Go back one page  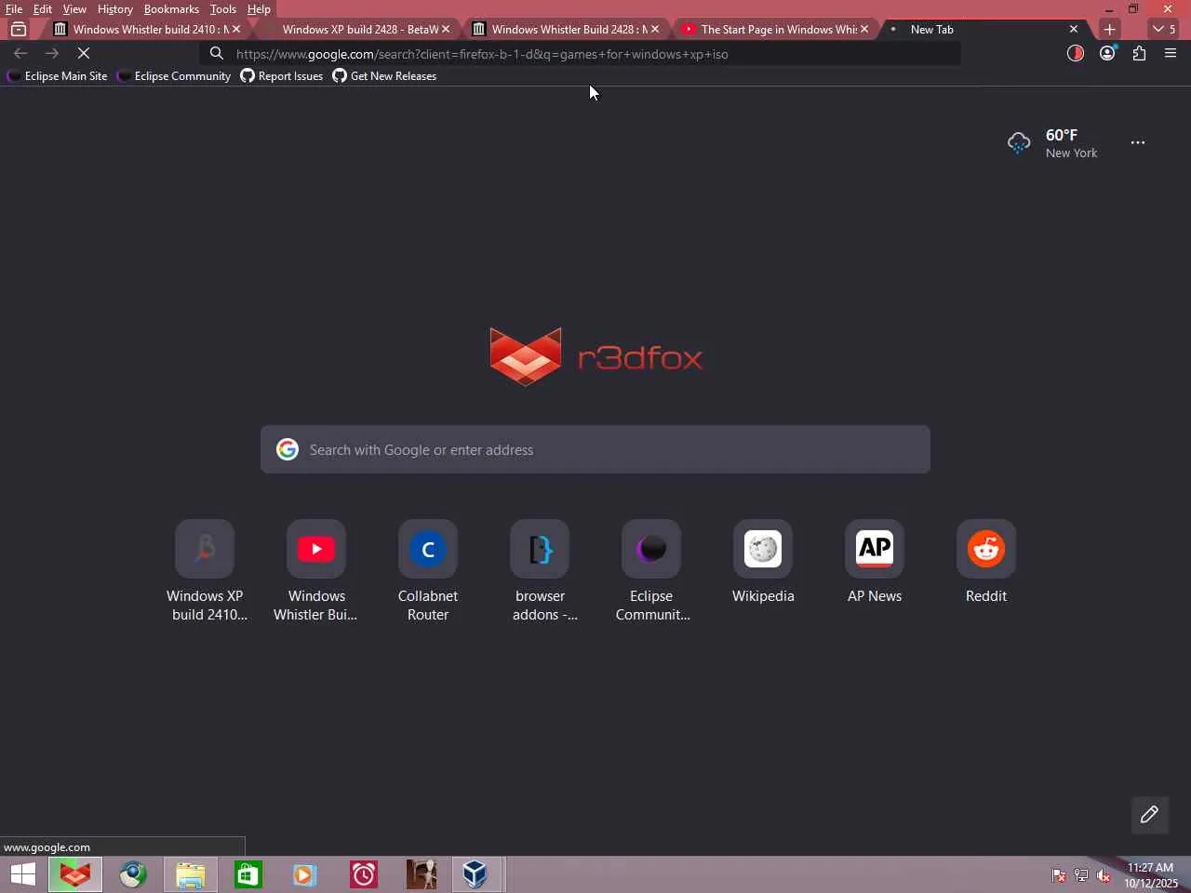point(20,53)
